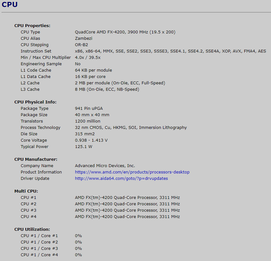Click the Min / Max CPU Multiplier label
The width and height of the screenshot is (271, 261).
coord(46,58)
